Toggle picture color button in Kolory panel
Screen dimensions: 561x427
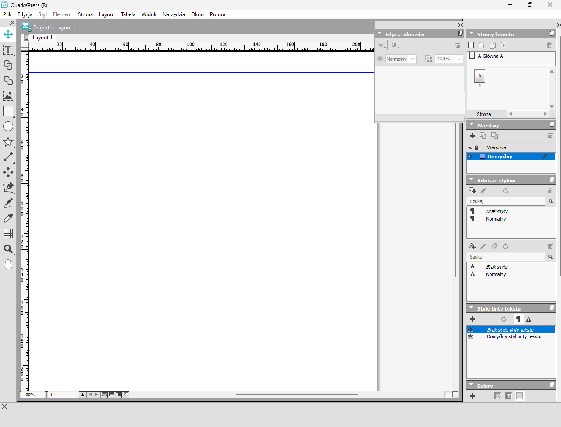coord(508,396)
